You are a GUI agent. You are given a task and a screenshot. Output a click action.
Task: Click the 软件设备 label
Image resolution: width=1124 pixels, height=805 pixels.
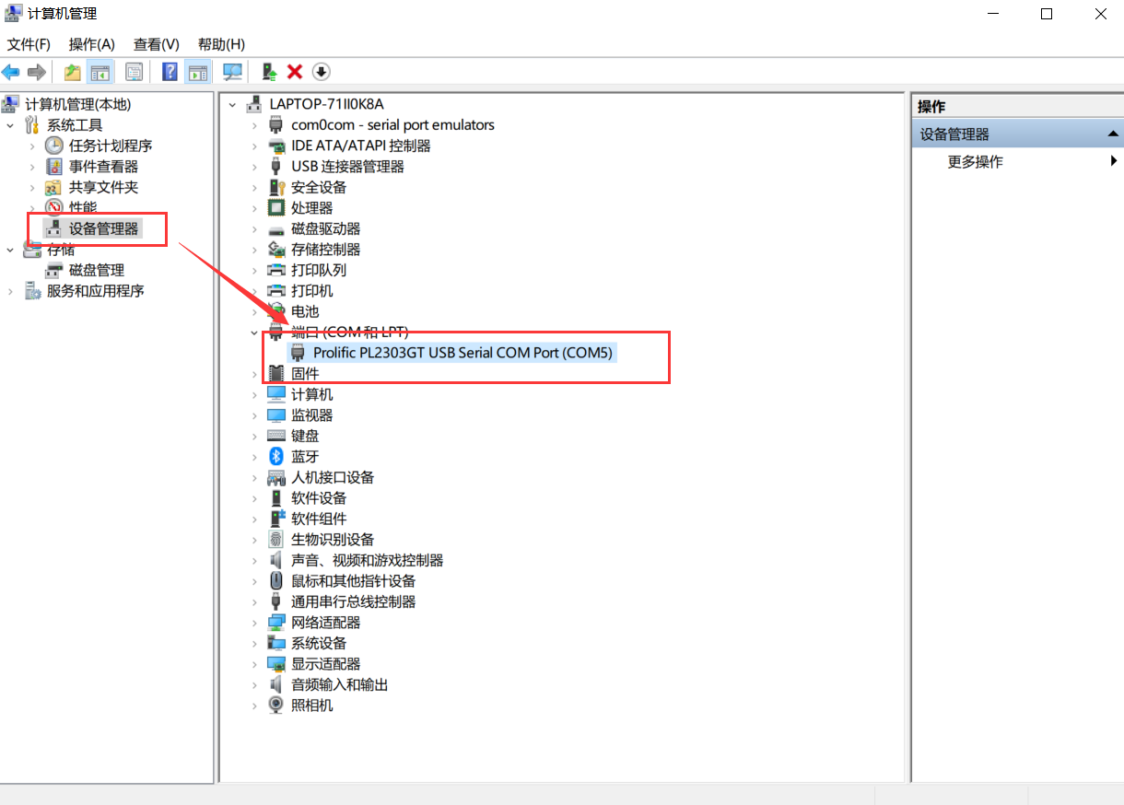(x=319, y=497)
